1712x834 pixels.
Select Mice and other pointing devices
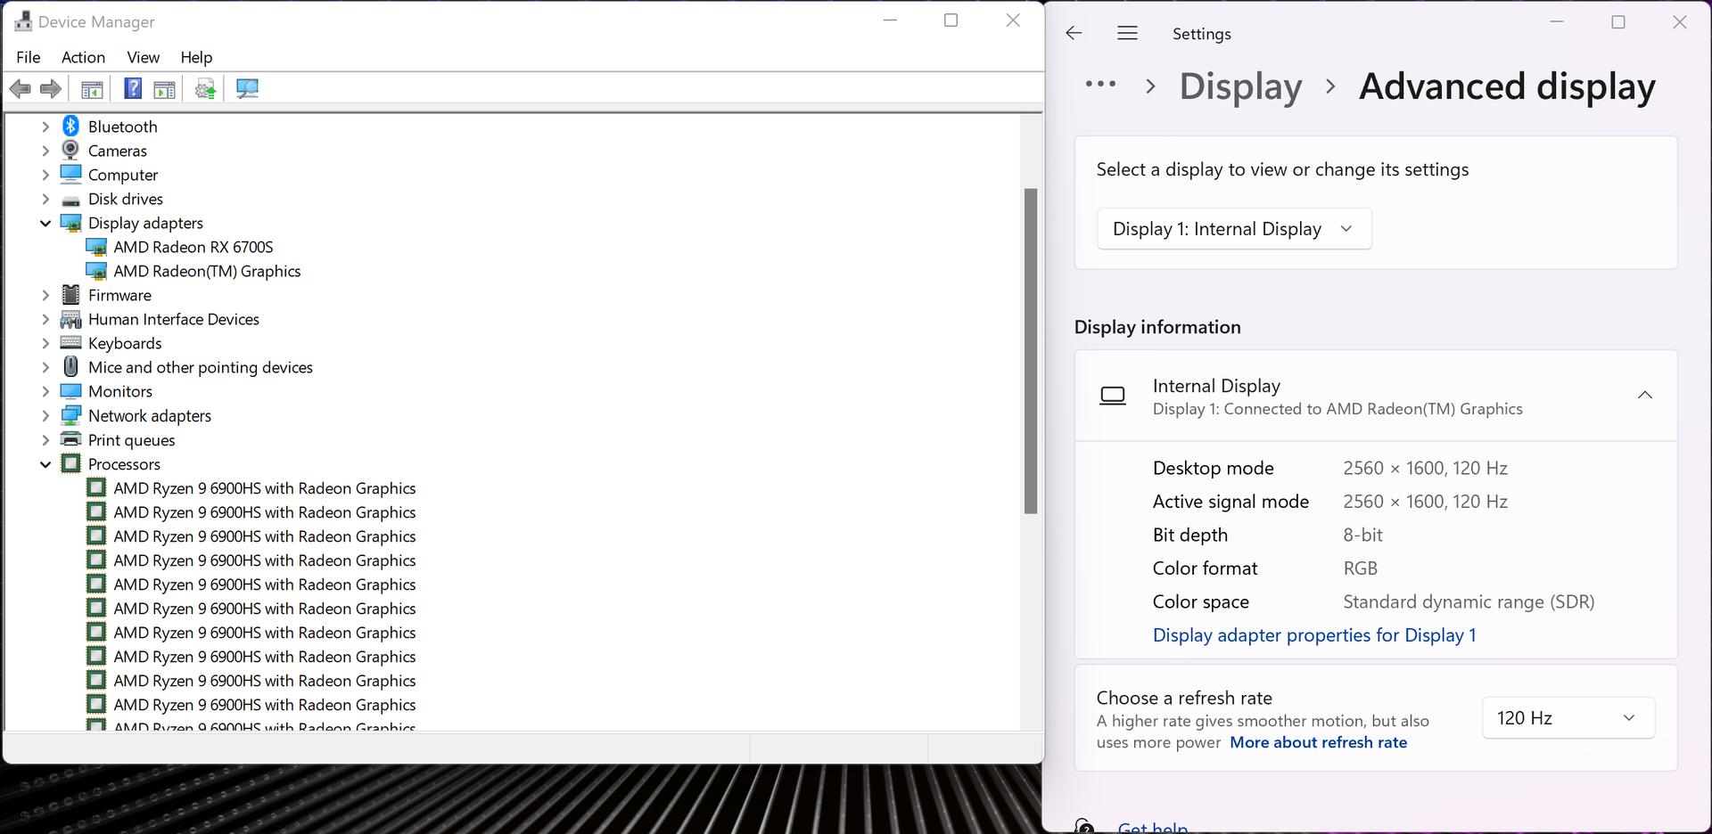click(x=201, y=367)
